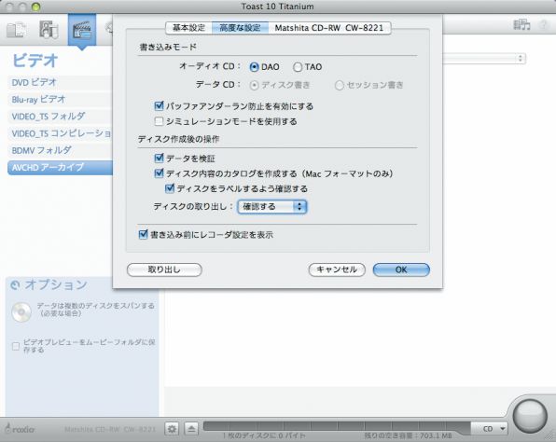Image resolution: width=556 pixels, height=442 pixels.
Task: Click the OK button
Action: [401, 269]
